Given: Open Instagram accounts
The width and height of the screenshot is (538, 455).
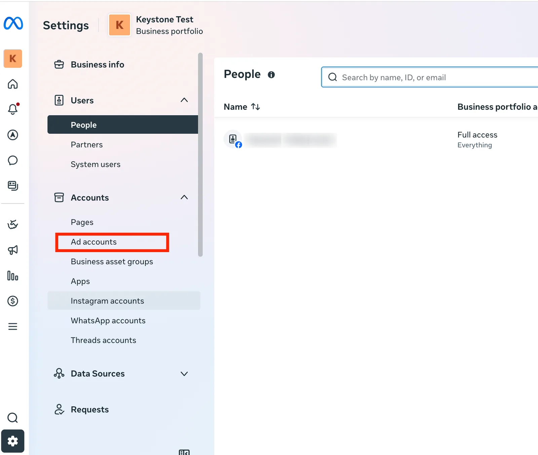Looking at the screenshot, I should click(124, 301).
